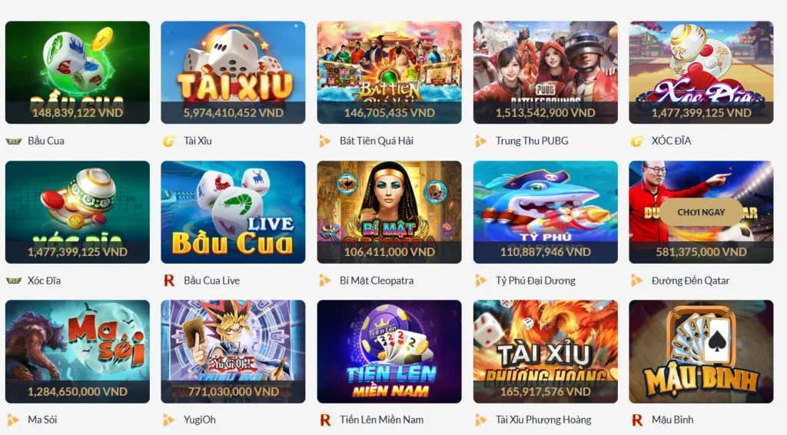Open the Mậu Binh card game thumbnail

701,351
